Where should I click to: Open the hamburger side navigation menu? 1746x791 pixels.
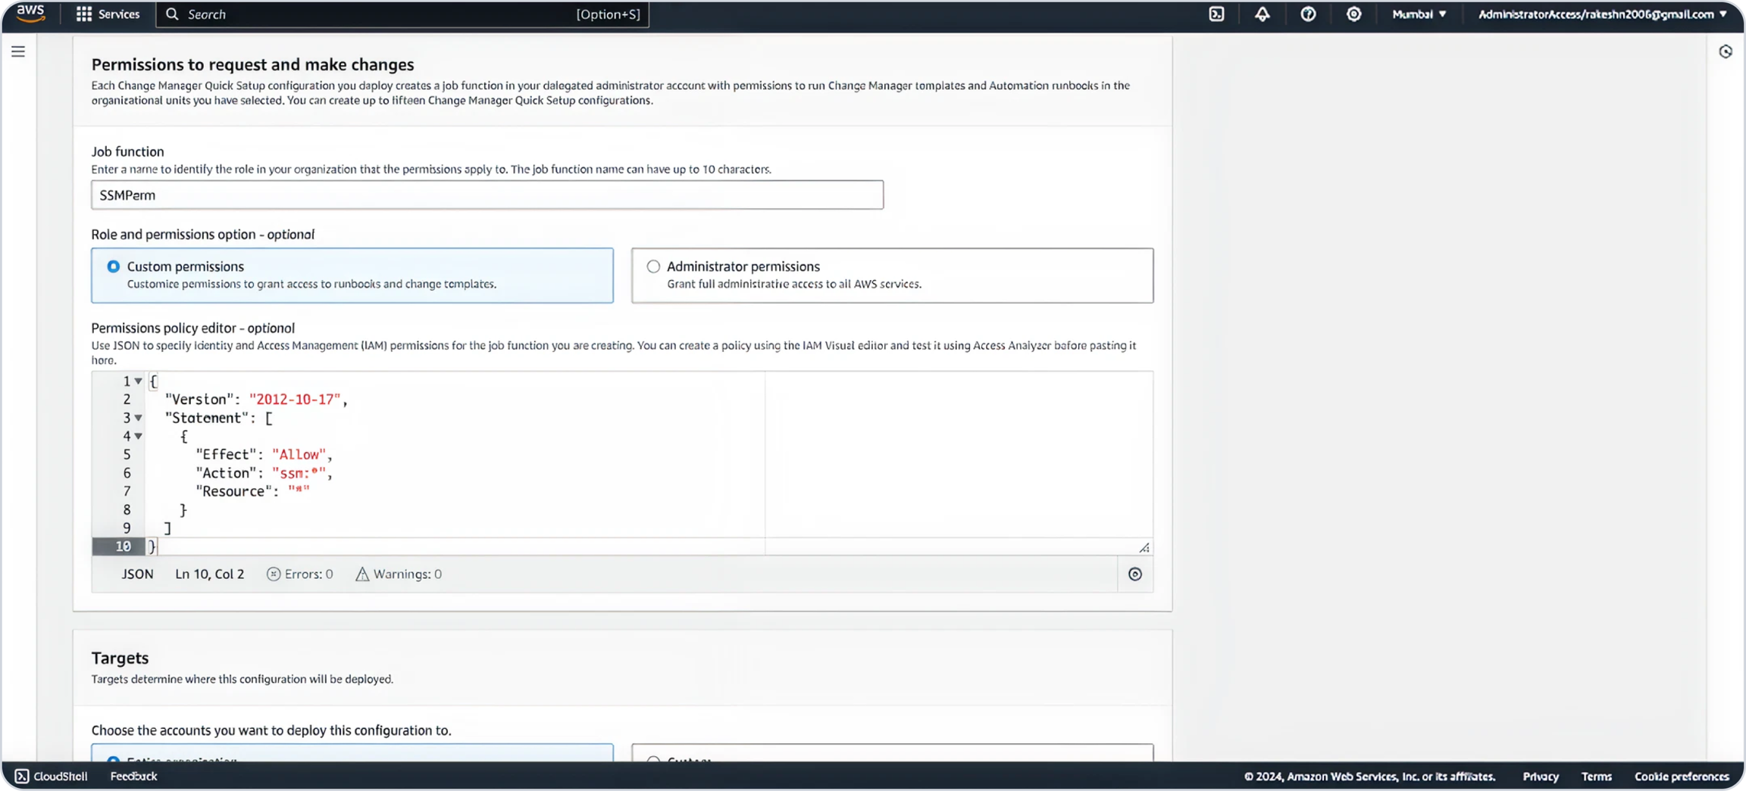(x=18, y=51)
